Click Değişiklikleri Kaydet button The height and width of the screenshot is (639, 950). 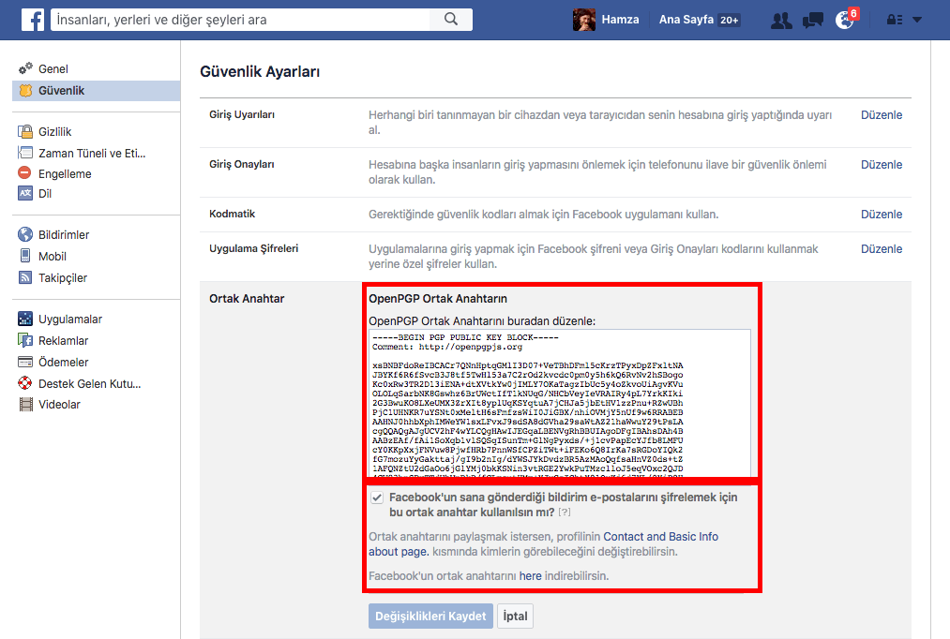click(x=430, y=616)
